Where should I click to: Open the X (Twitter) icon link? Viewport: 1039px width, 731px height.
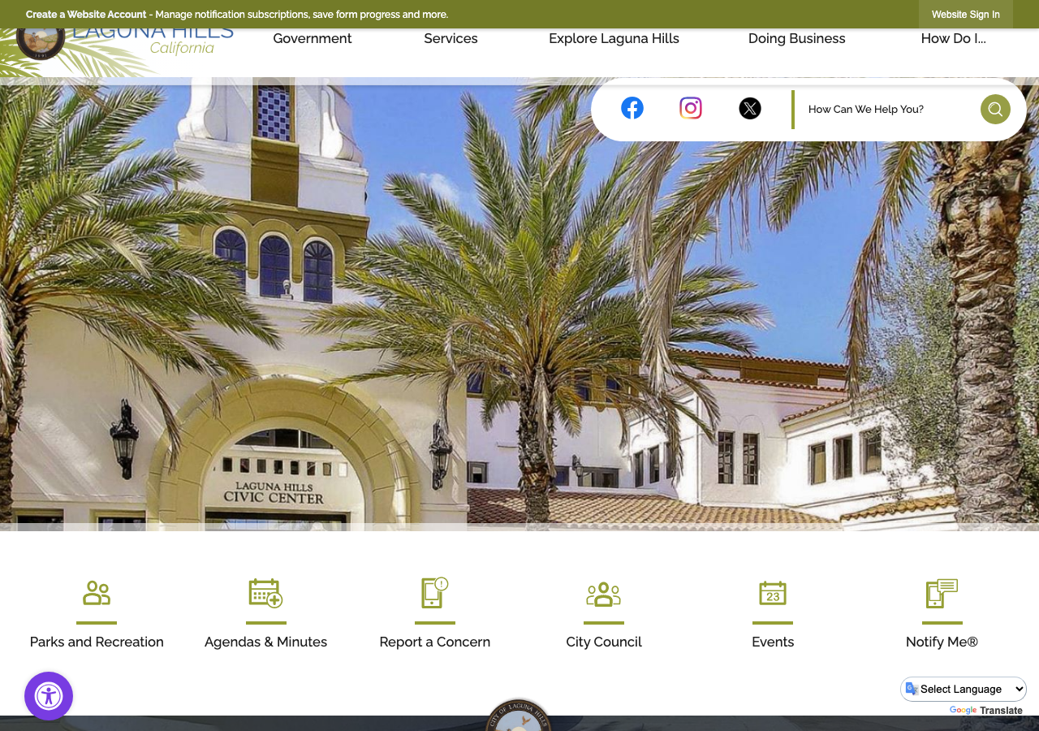(750, 108)
